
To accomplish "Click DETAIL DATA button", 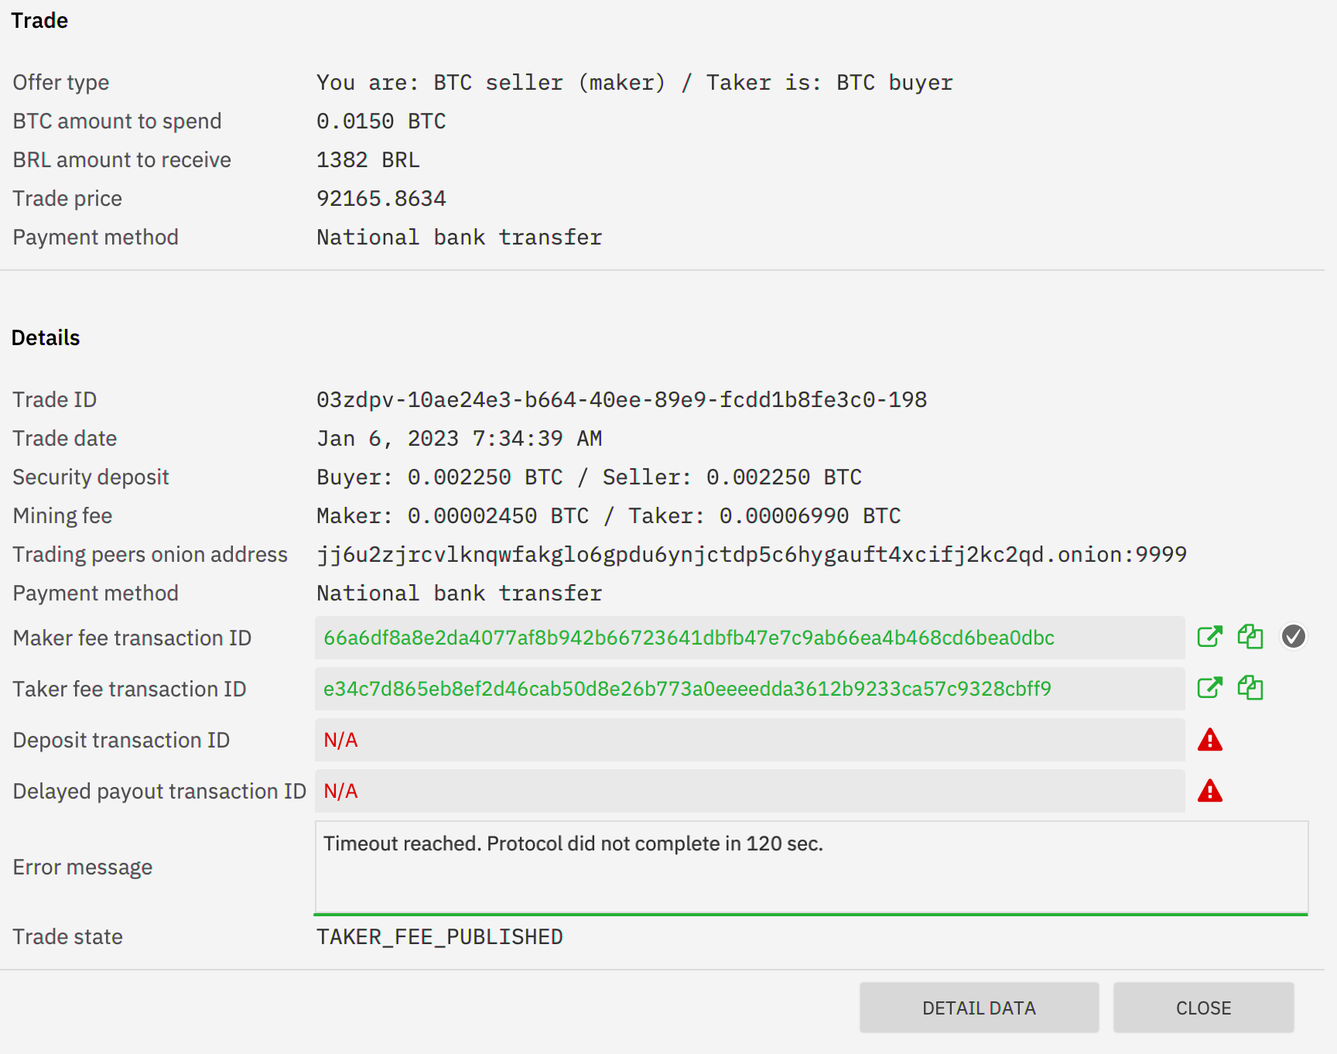I will [x=978, y=1007].
